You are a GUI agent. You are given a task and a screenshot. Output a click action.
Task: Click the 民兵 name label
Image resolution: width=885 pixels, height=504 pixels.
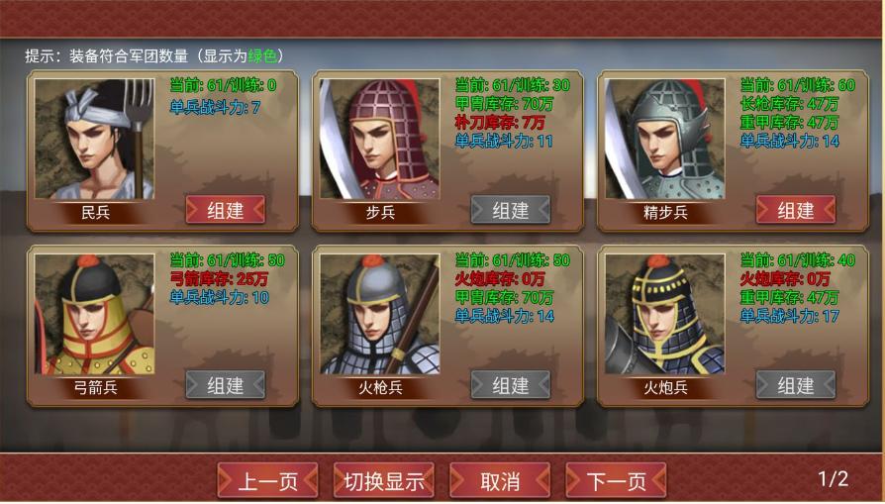[x=95, y=212]
